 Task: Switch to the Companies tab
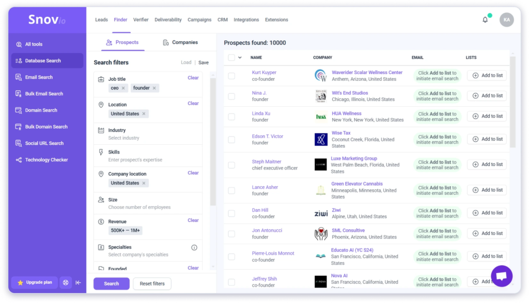coord(180,42)
